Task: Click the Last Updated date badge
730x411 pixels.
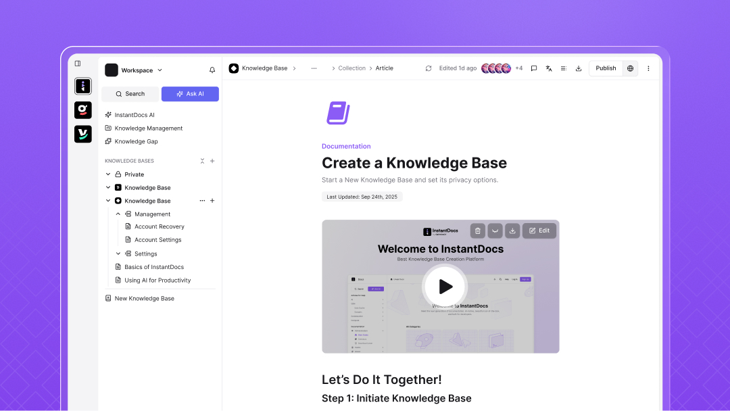Action: (362, 197)
